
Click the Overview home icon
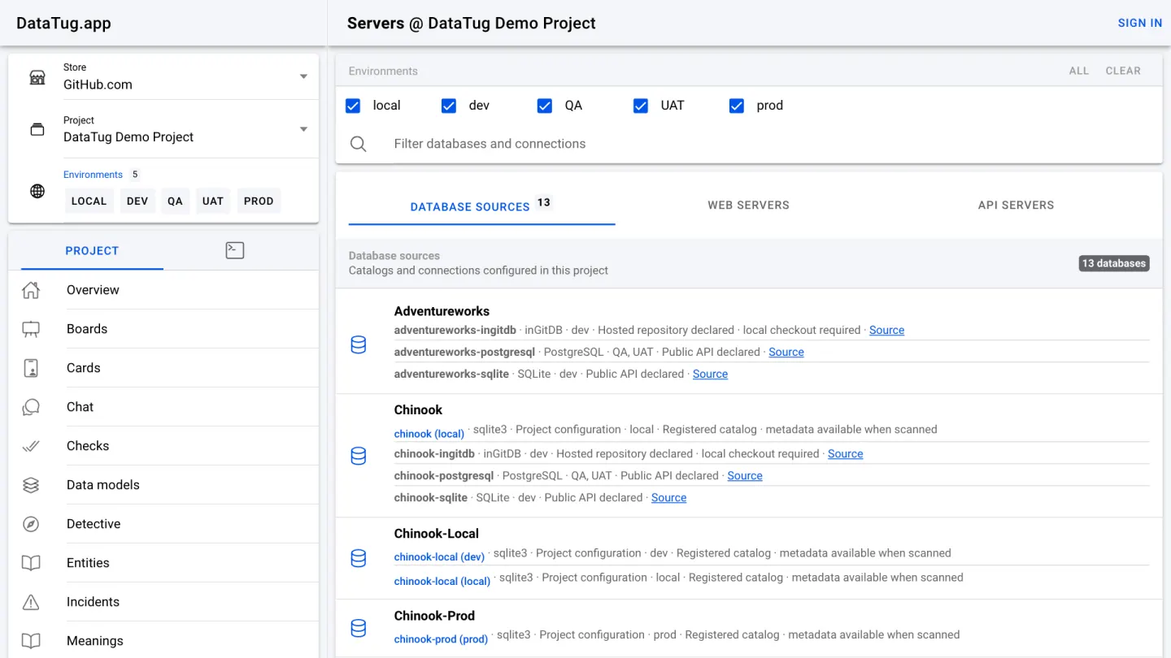click(x=31, y=290)
